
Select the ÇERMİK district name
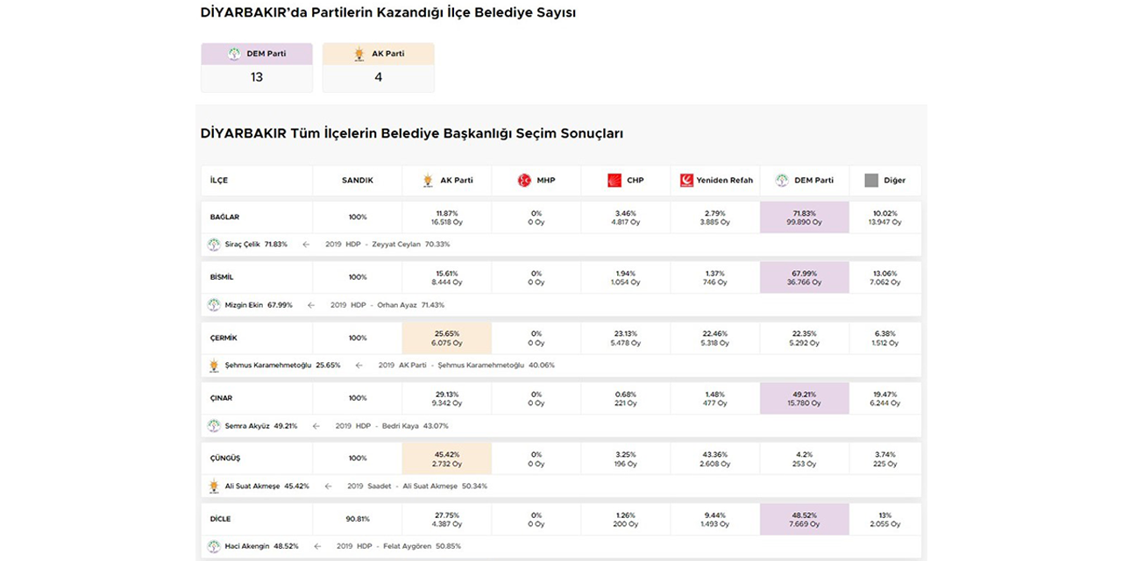(x=224, y=338)
